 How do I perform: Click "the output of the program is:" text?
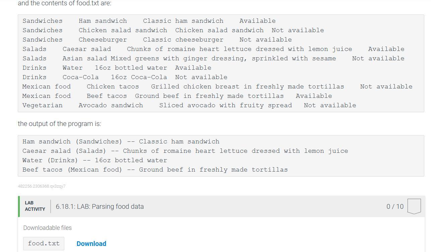(x=59, y=124)
